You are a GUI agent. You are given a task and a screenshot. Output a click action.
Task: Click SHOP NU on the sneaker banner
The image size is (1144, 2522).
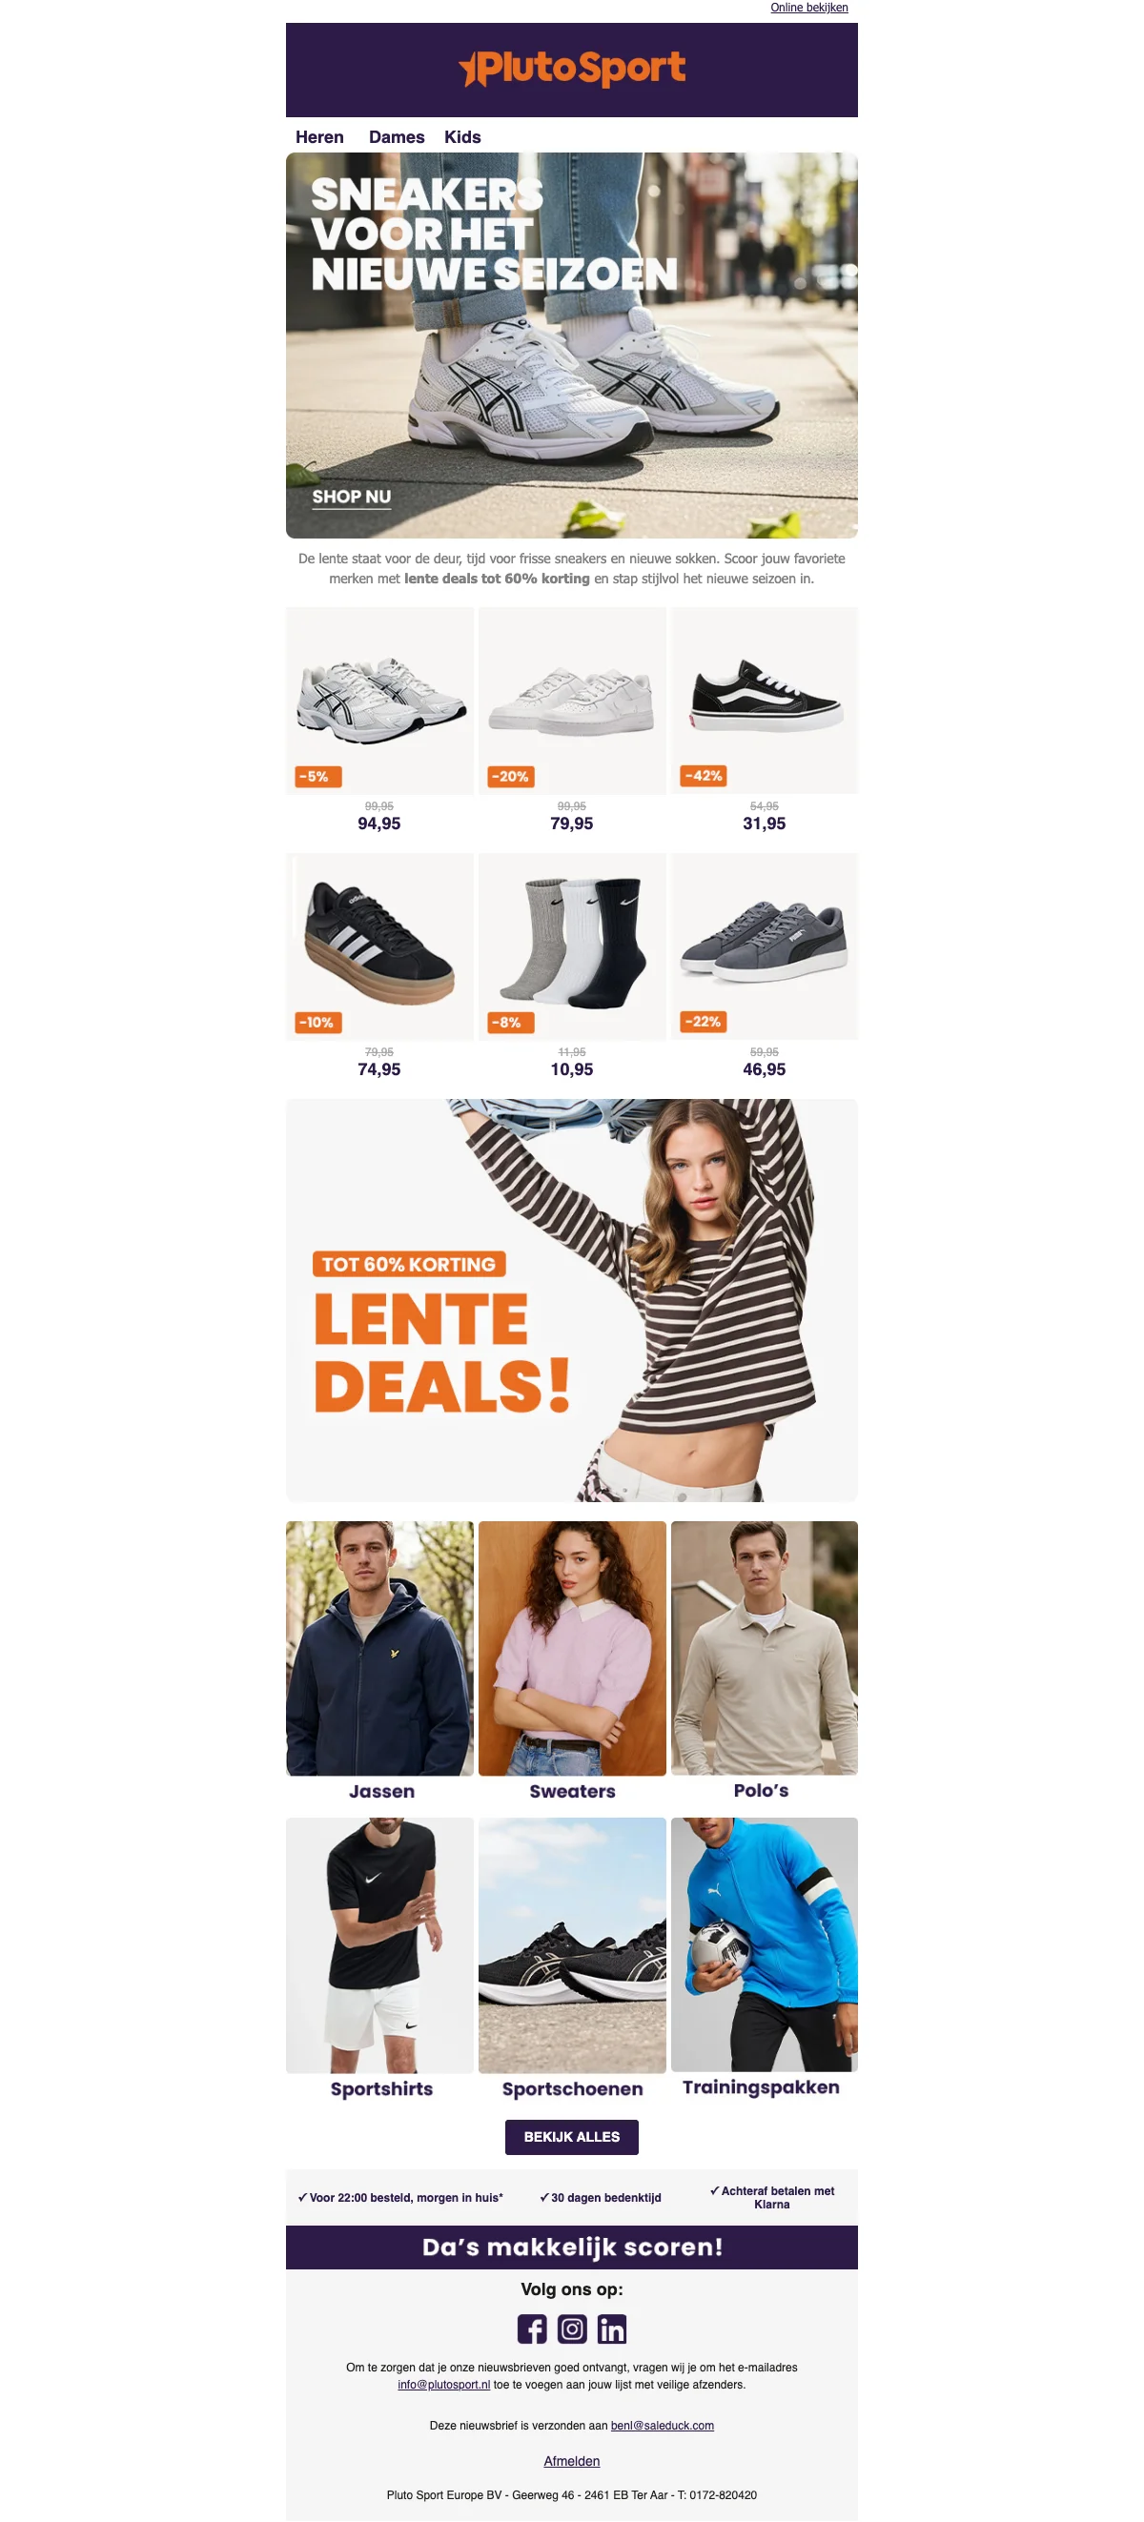click(352, 497)
